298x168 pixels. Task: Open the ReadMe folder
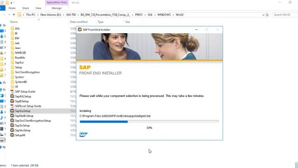20,58
